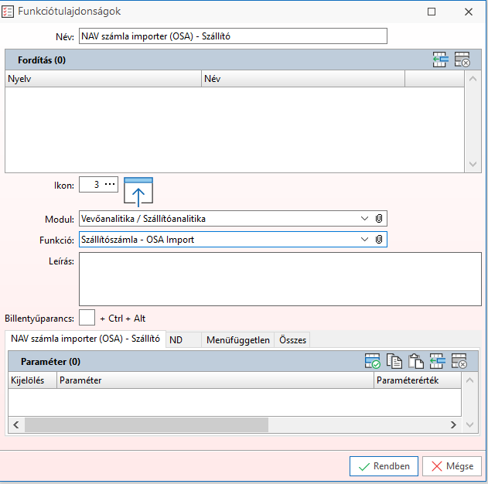Click the paperclip icon beside the Funkció field
The image size is (488, 484).
[379, 240]
